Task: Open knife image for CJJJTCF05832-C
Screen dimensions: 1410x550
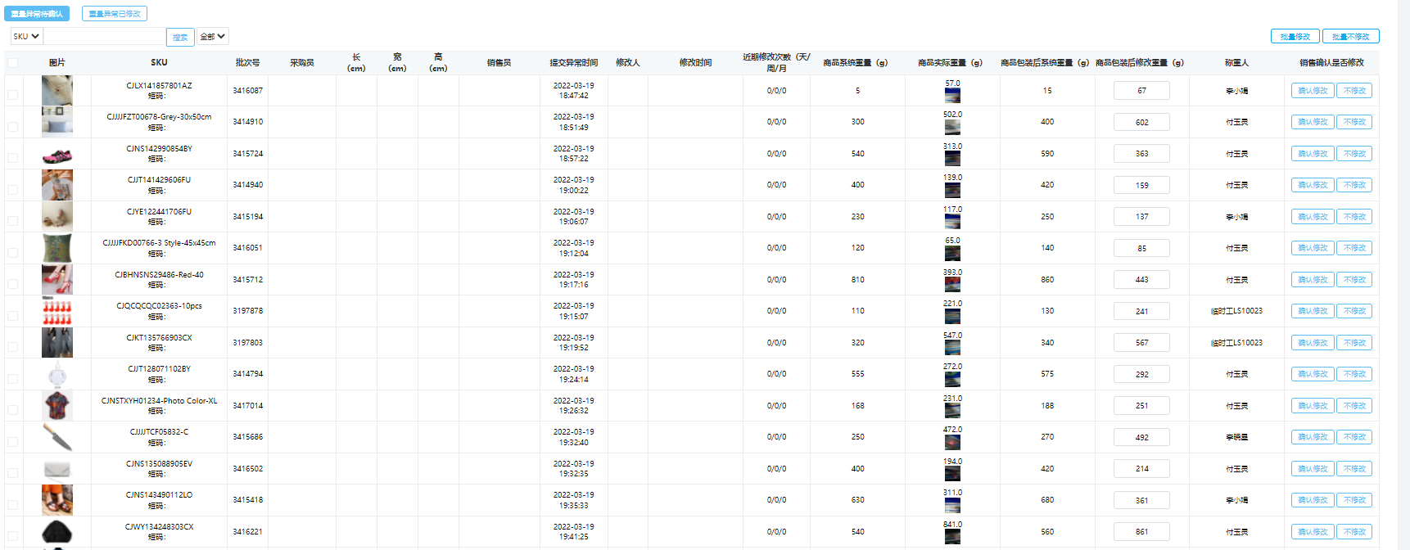Action: (x=57, y=437)
